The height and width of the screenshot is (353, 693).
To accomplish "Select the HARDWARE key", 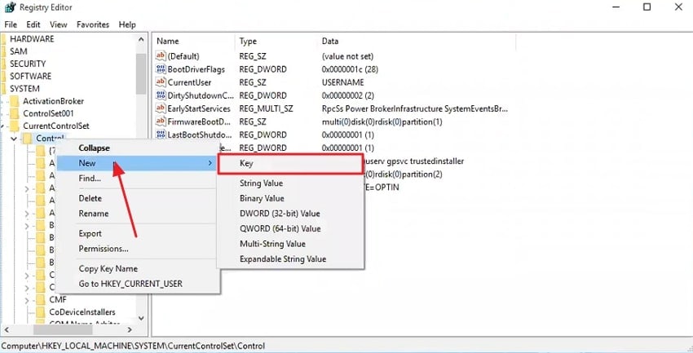I will click(32, 39).
